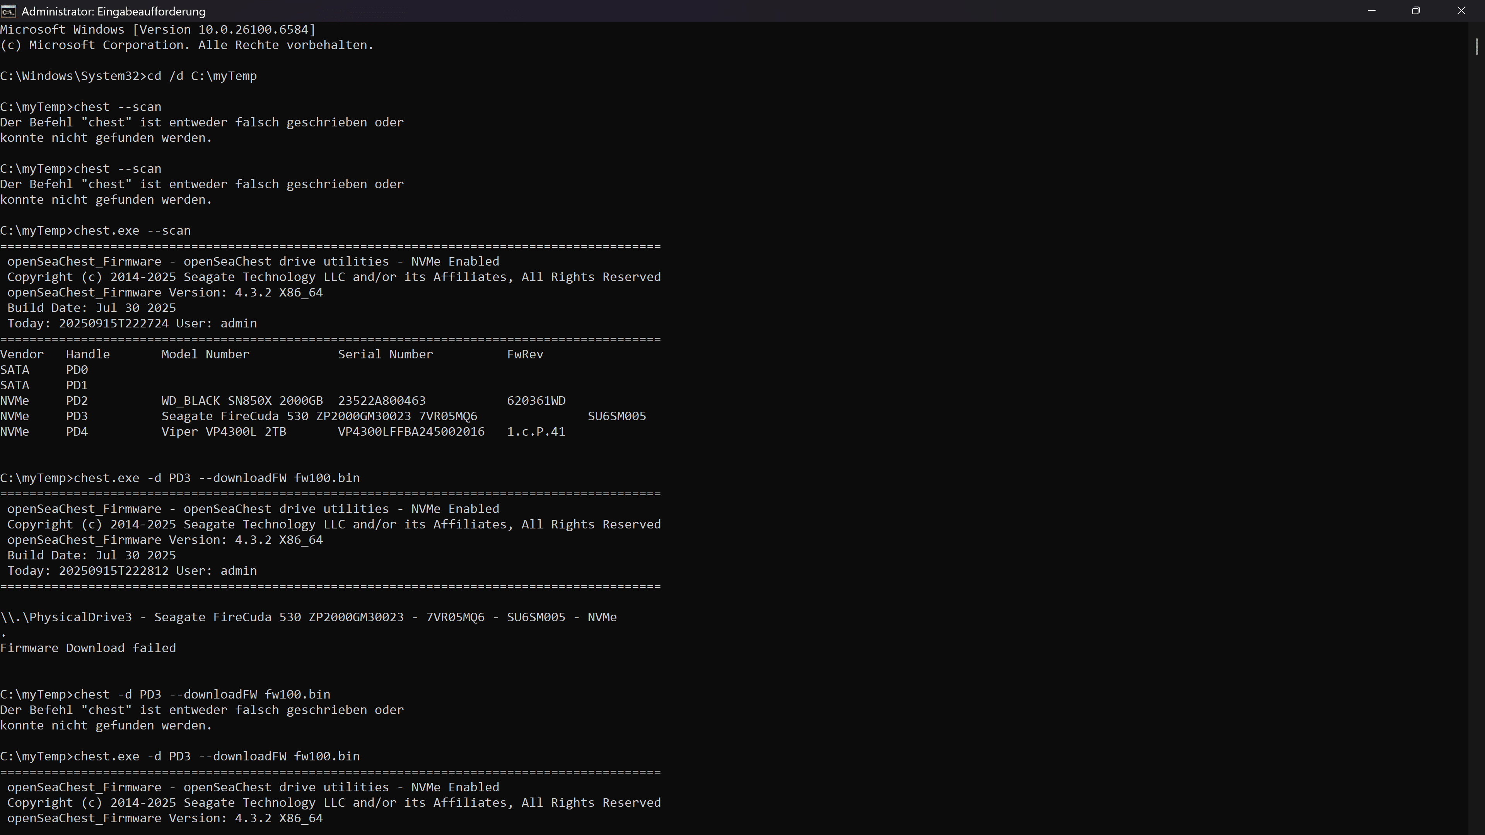The image size is (1485, 835).
Task: Click firmware revision 1.c.P.41
Action: pyautogui.click(x=536, y=432)
